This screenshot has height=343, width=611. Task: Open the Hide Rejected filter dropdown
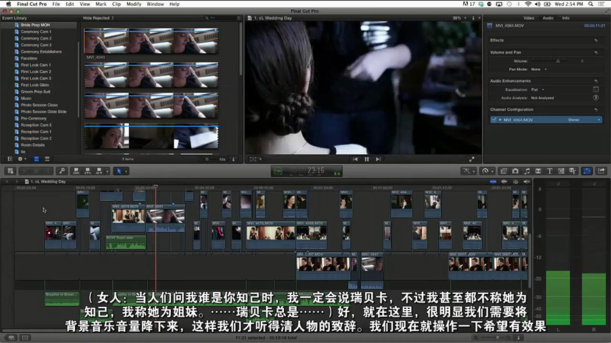[x=99, y=18]
